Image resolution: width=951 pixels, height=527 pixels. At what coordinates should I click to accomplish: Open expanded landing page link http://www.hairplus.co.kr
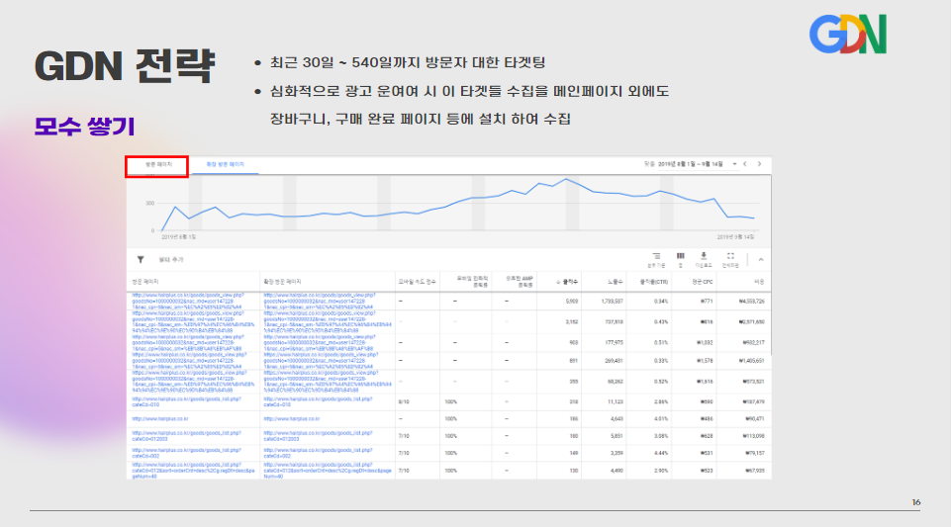tap(292, 419)
